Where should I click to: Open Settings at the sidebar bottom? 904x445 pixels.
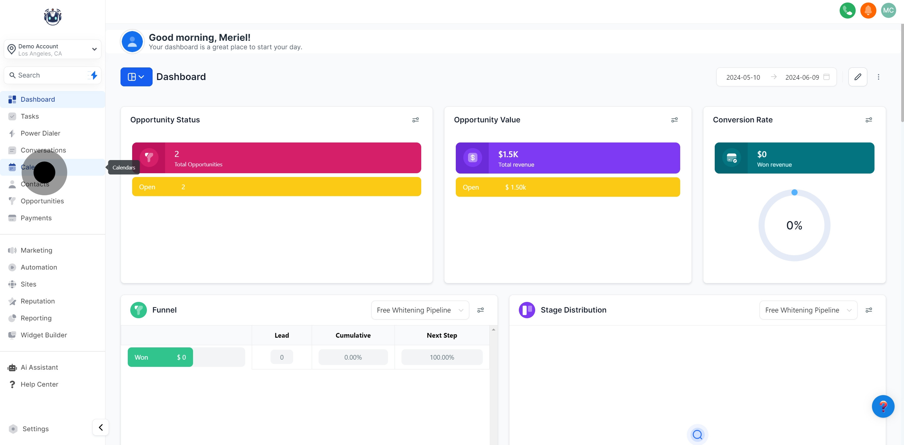pos(35,428)
